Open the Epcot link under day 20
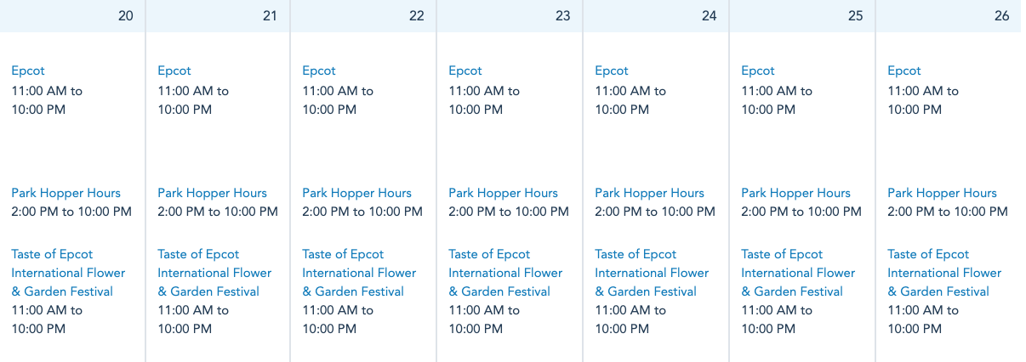1026x362 pixels. point(28,71)
